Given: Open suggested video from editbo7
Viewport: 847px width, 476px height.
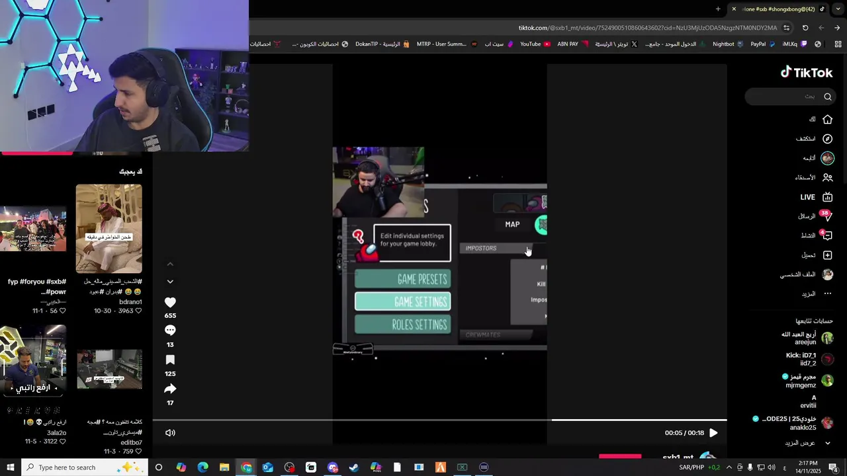Looking at the screenshot, I should click(x=109, y=369).
